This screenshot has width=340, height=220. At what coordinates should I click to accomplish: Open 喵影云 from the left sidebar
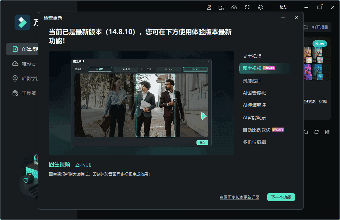(15, 64)
